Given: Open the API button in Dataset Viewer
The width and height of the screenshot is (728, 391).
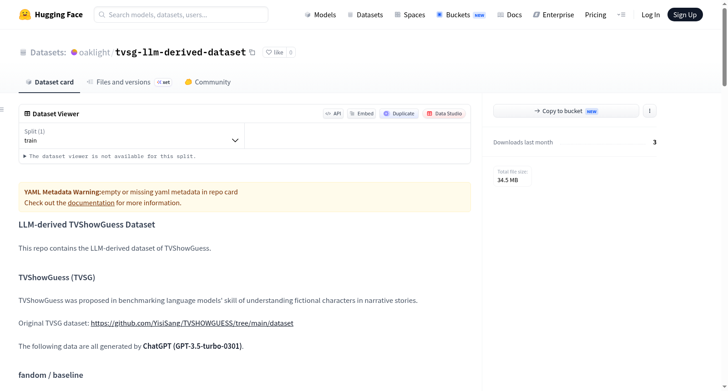Looking at the screenshot, I should click(x=333, y=114).
